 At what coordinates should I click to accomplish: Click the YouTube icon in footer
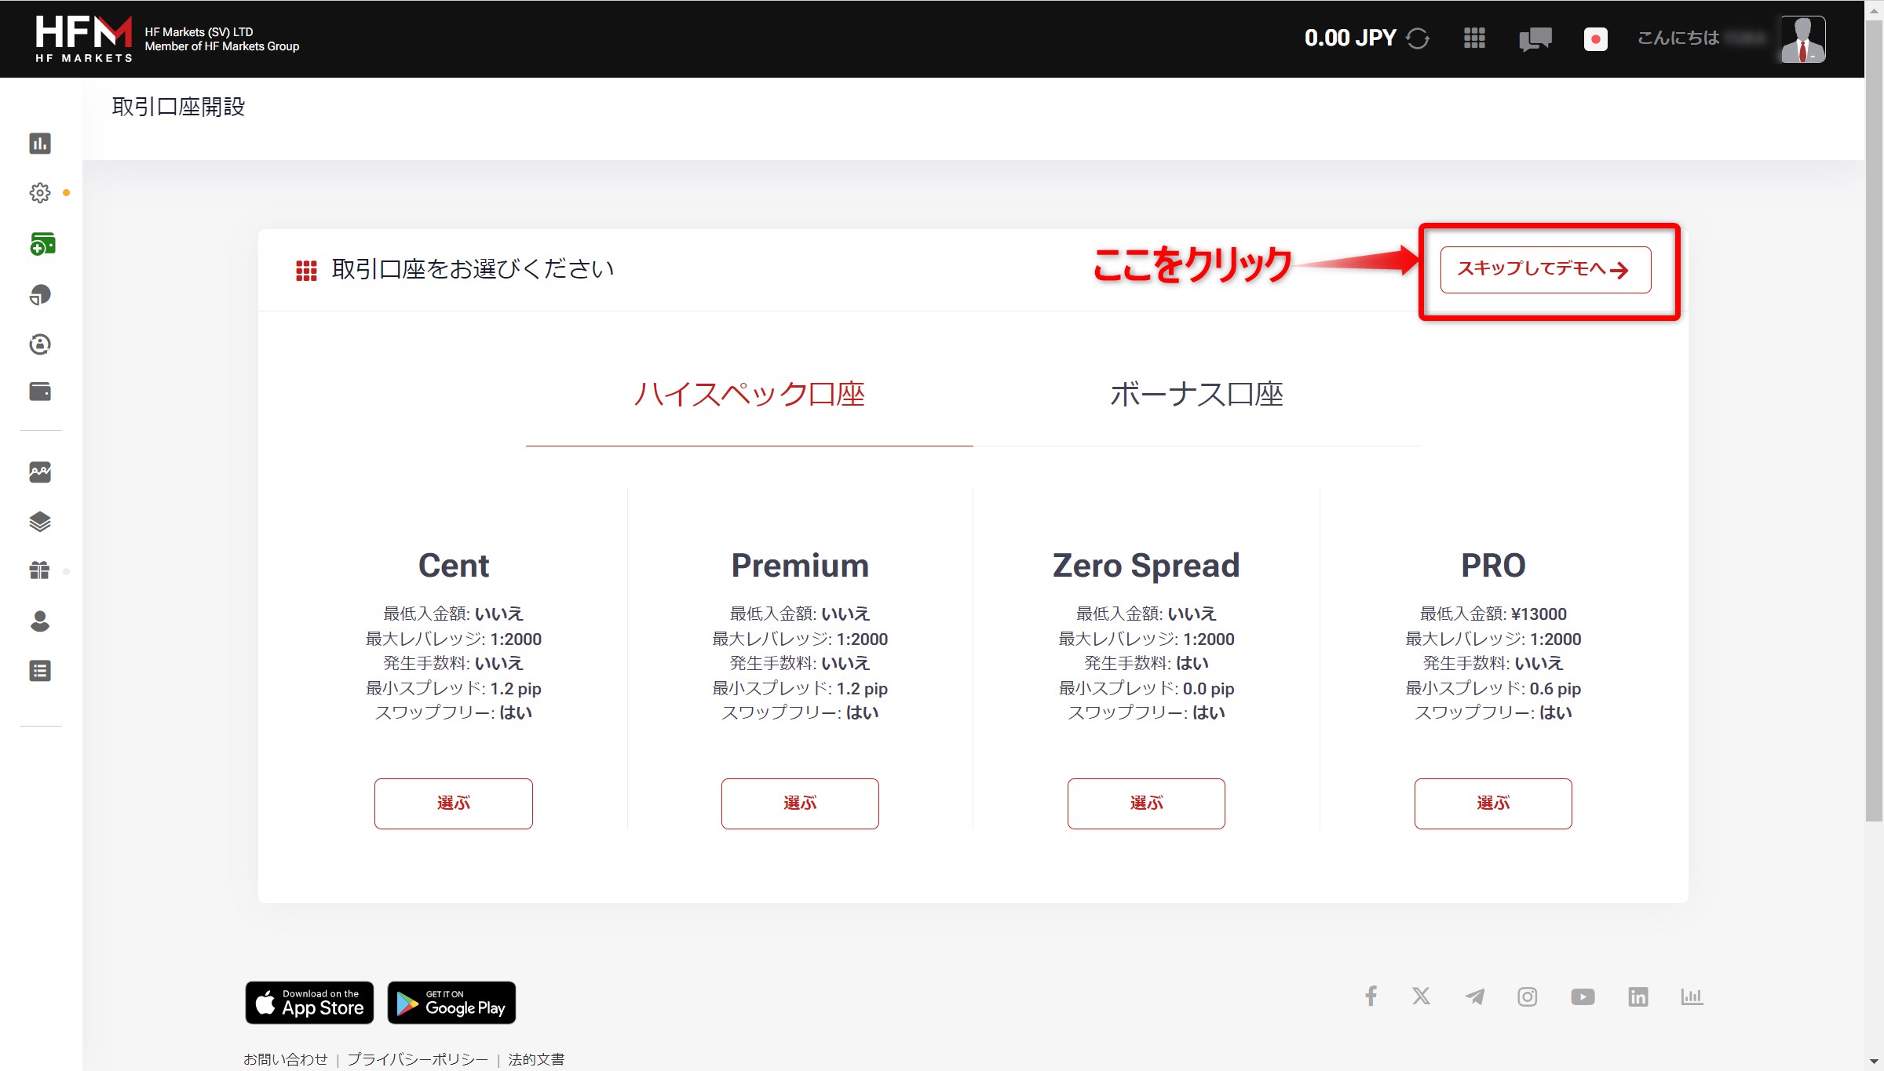[1583, 997]
